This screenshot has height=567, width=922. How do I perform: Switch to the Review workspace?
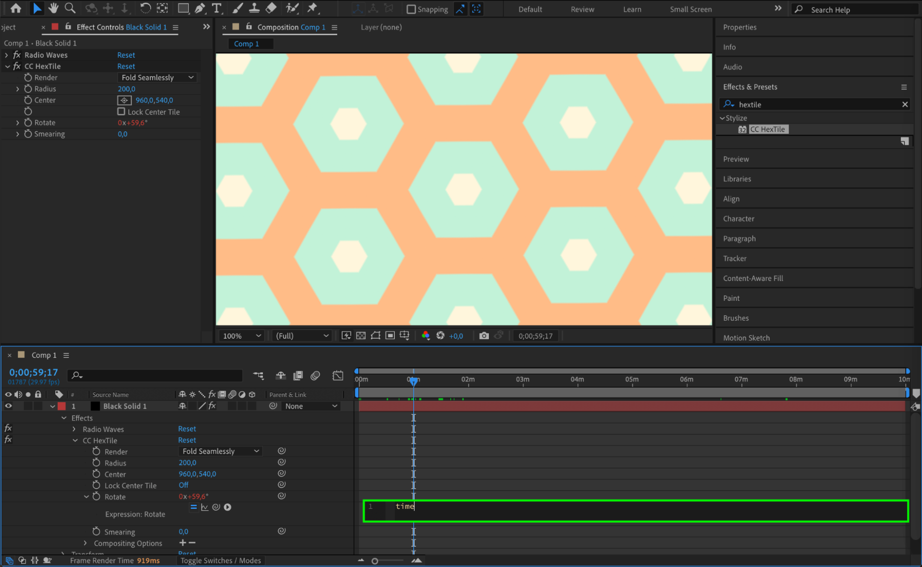pyautogui.click(x=582, y=9)
